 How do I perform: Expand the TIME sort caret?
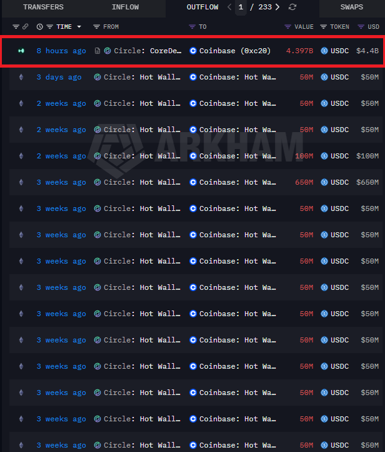[79, 27]
